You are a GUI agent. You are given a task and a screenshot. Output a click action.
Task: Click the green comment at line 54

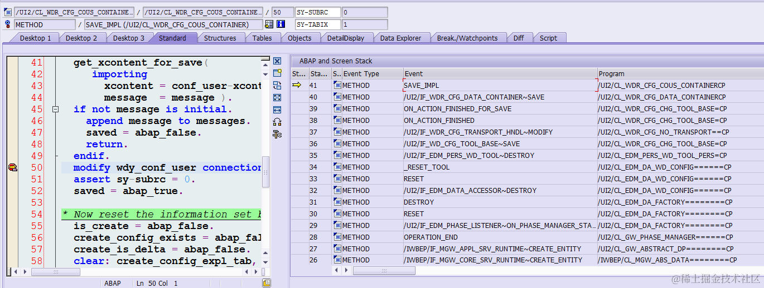coord(161,214)
